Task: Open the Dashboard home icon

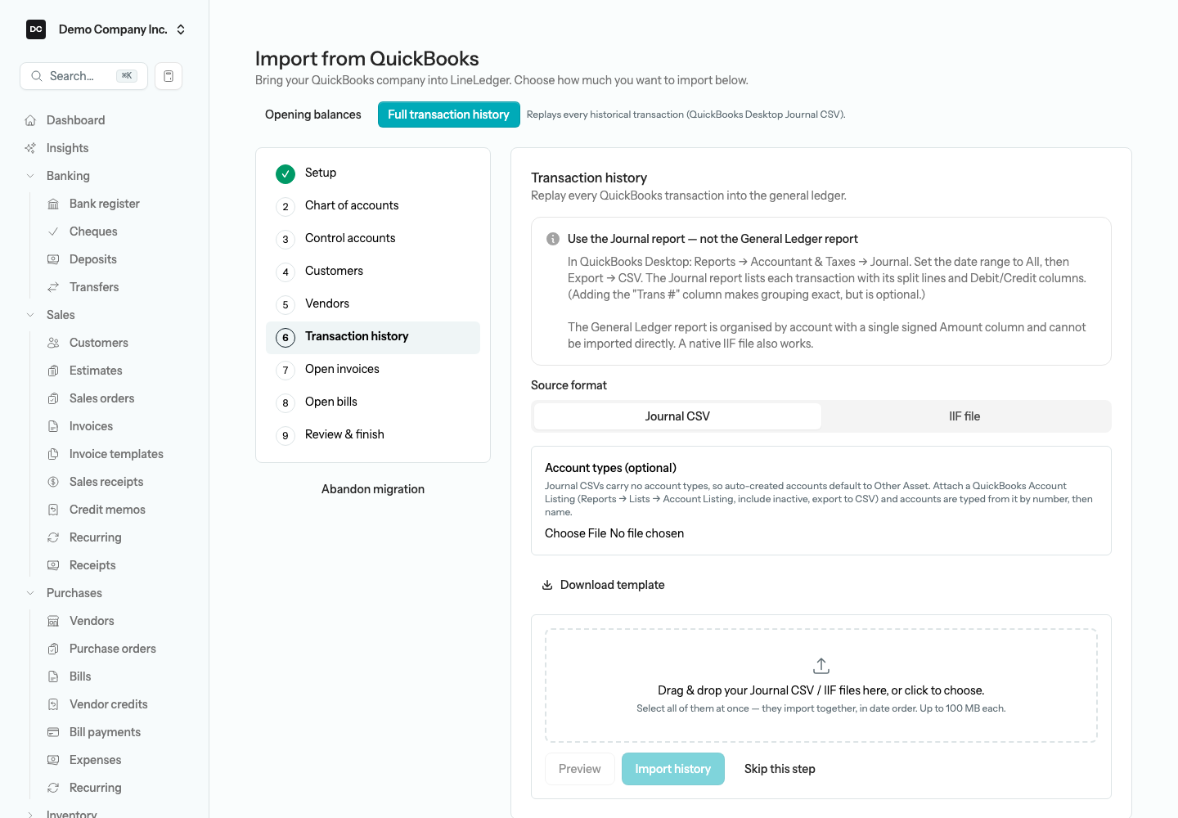Action: pyautogui.click(x=30, y=120)
